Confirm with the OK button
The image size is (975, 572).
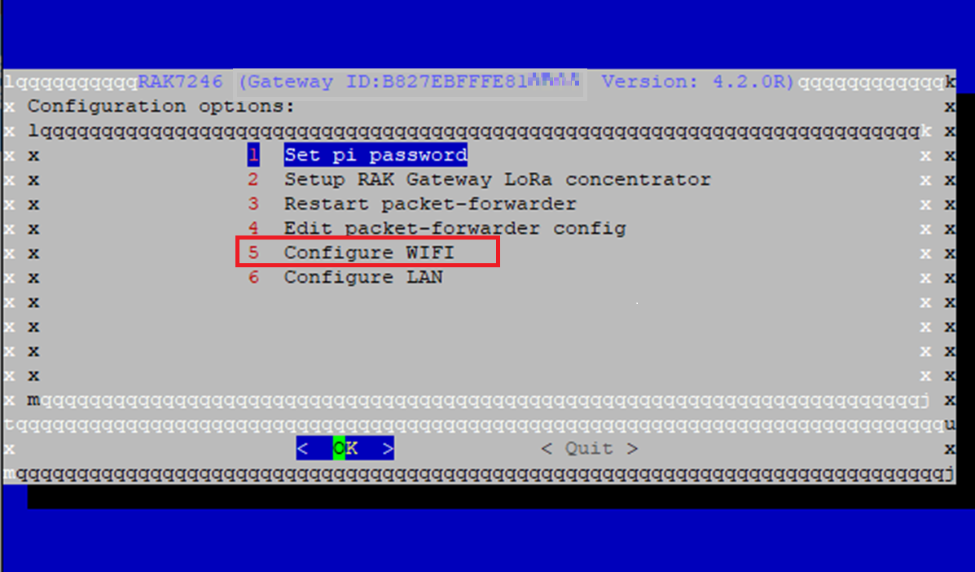pos(345,448)
